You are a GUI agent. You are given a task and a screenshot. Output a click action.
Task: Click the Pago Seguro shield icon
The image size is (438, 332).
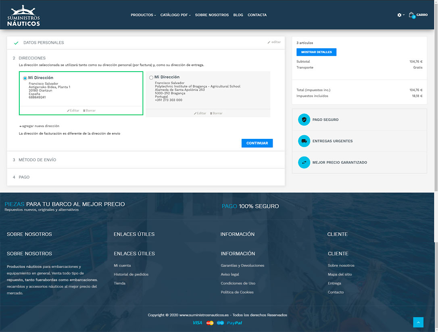click(x=304, y=120)
